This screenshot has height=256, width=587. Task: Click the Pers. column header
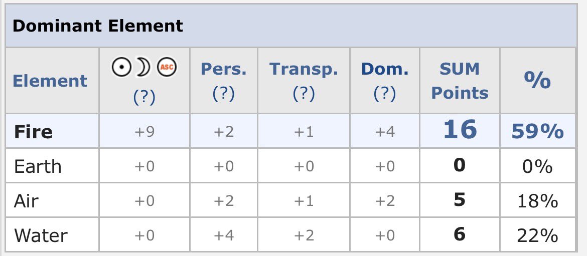point(223,69)
